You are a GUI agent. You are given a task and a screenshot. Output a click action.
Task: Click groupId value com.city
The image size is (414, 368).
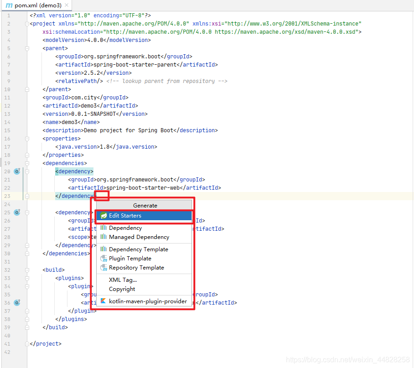click(84, 98)
